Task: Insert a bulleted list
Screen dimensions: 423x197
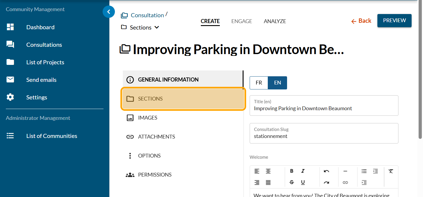Action: tap(364, 171)
